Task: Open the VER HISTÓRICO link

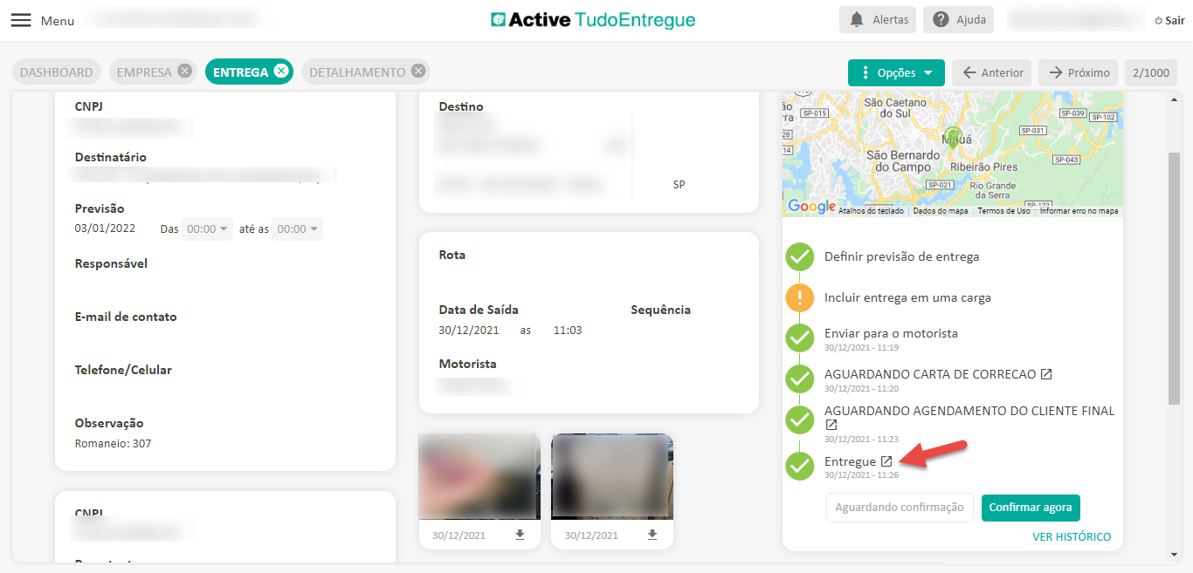Action: click(1072, 537)
